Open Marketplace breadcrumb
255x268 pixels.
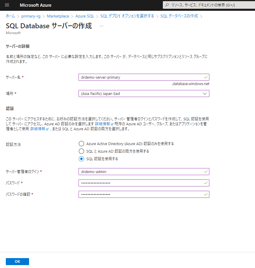point(58,16)
